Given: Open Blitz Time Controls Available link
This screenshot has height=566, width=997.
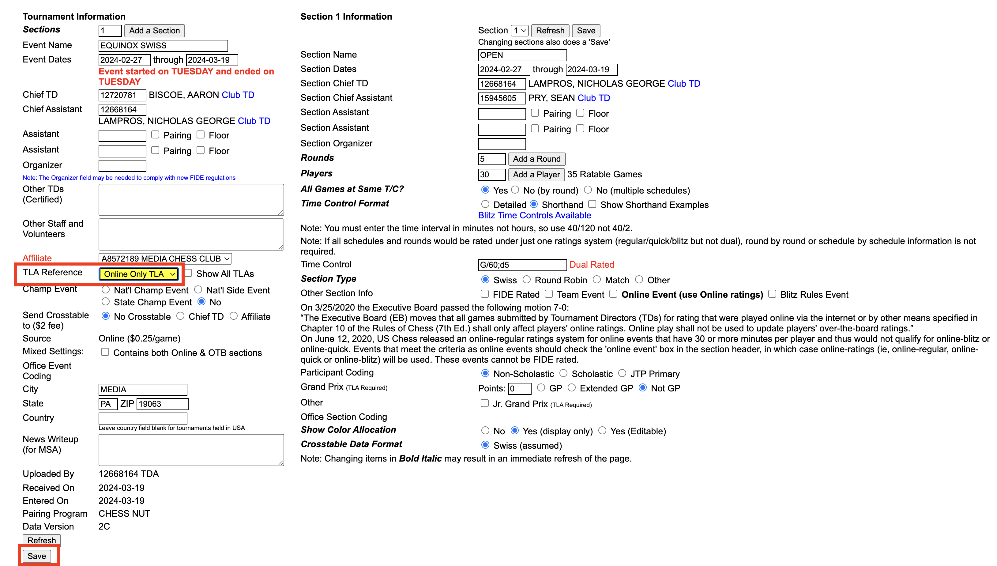Looking at the screenshot, I should click(x=534, y=215).
